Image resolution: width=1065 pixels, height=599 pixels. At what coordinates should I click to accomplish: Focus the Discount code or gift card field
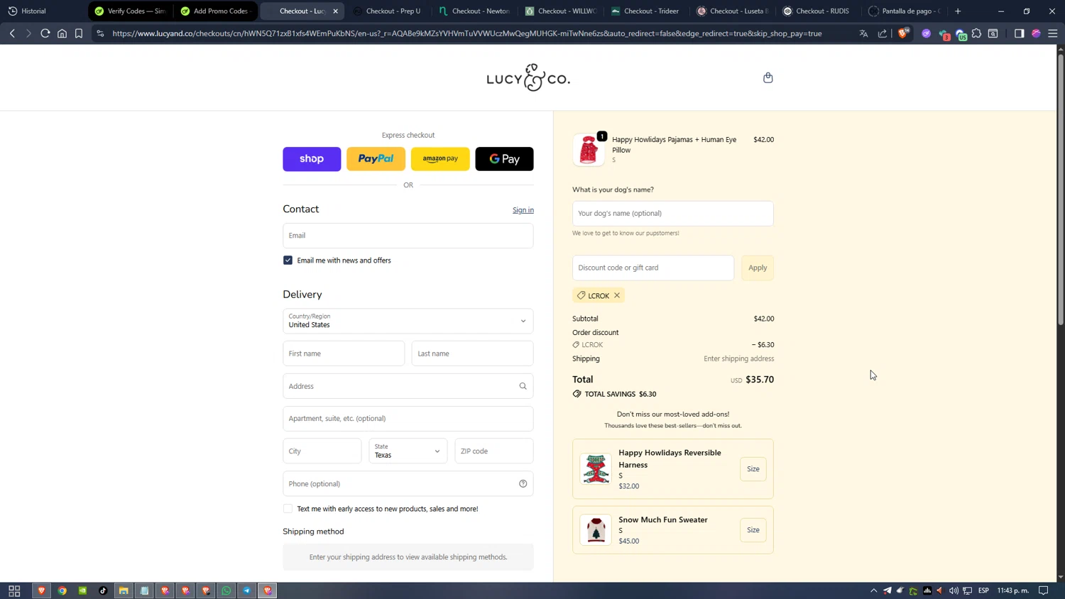coord(653,268)
